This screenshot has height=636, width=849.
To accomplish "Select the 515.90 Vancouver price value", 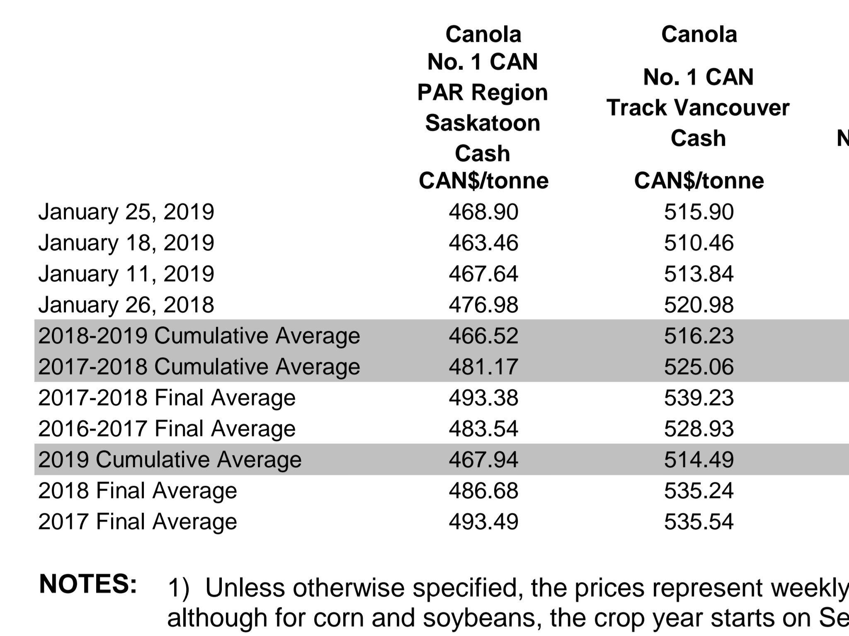I will (x=699, y=212).
